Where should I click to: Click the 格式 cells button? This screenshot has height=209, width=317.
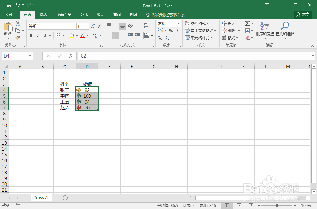click(x=230, y=38)
